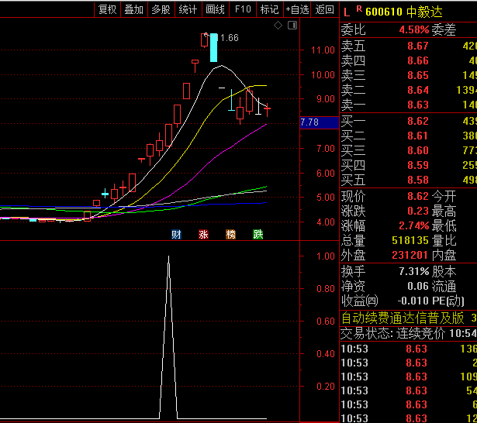
Task: Click the L marker beside the stock code
Action: click(x=346, y=11)
